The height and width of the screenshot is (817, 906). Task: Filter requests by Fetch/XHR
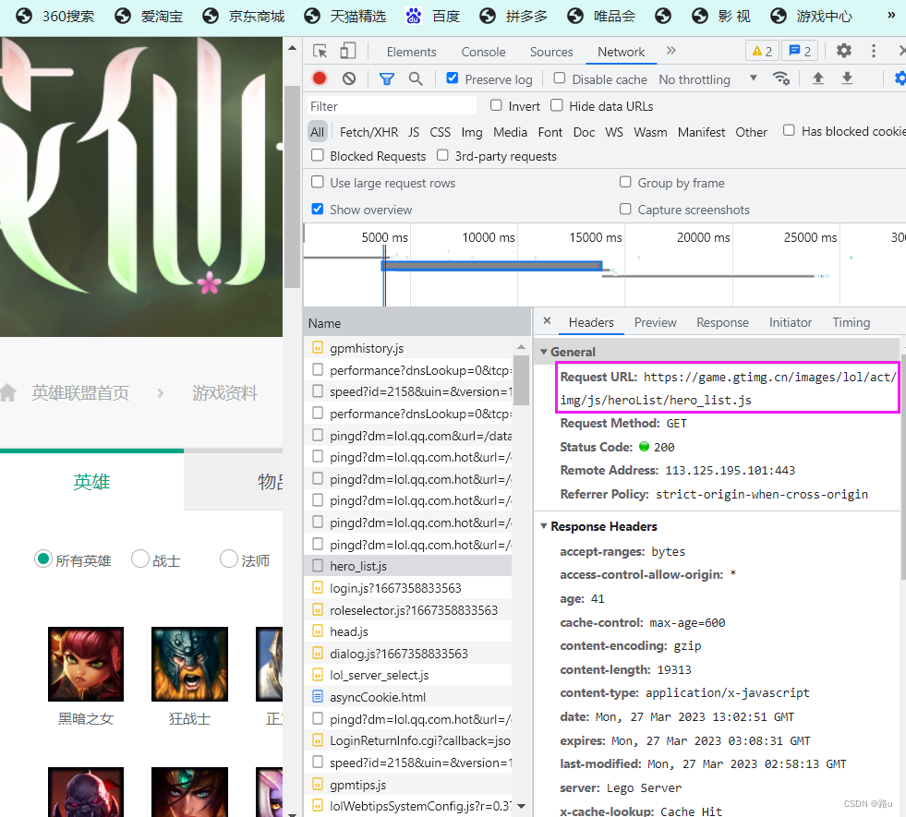coord(368,132)
